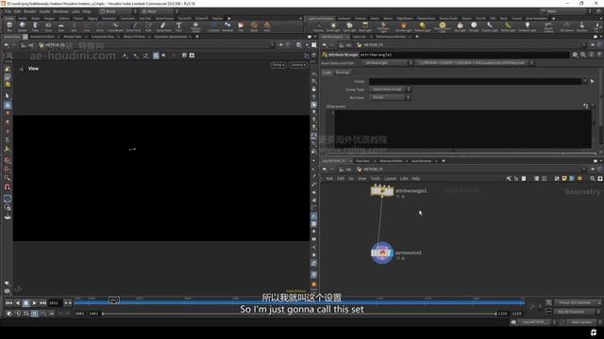Add the Switcher from the shelf
Screen dimensions: 604x339
point(581,26)
